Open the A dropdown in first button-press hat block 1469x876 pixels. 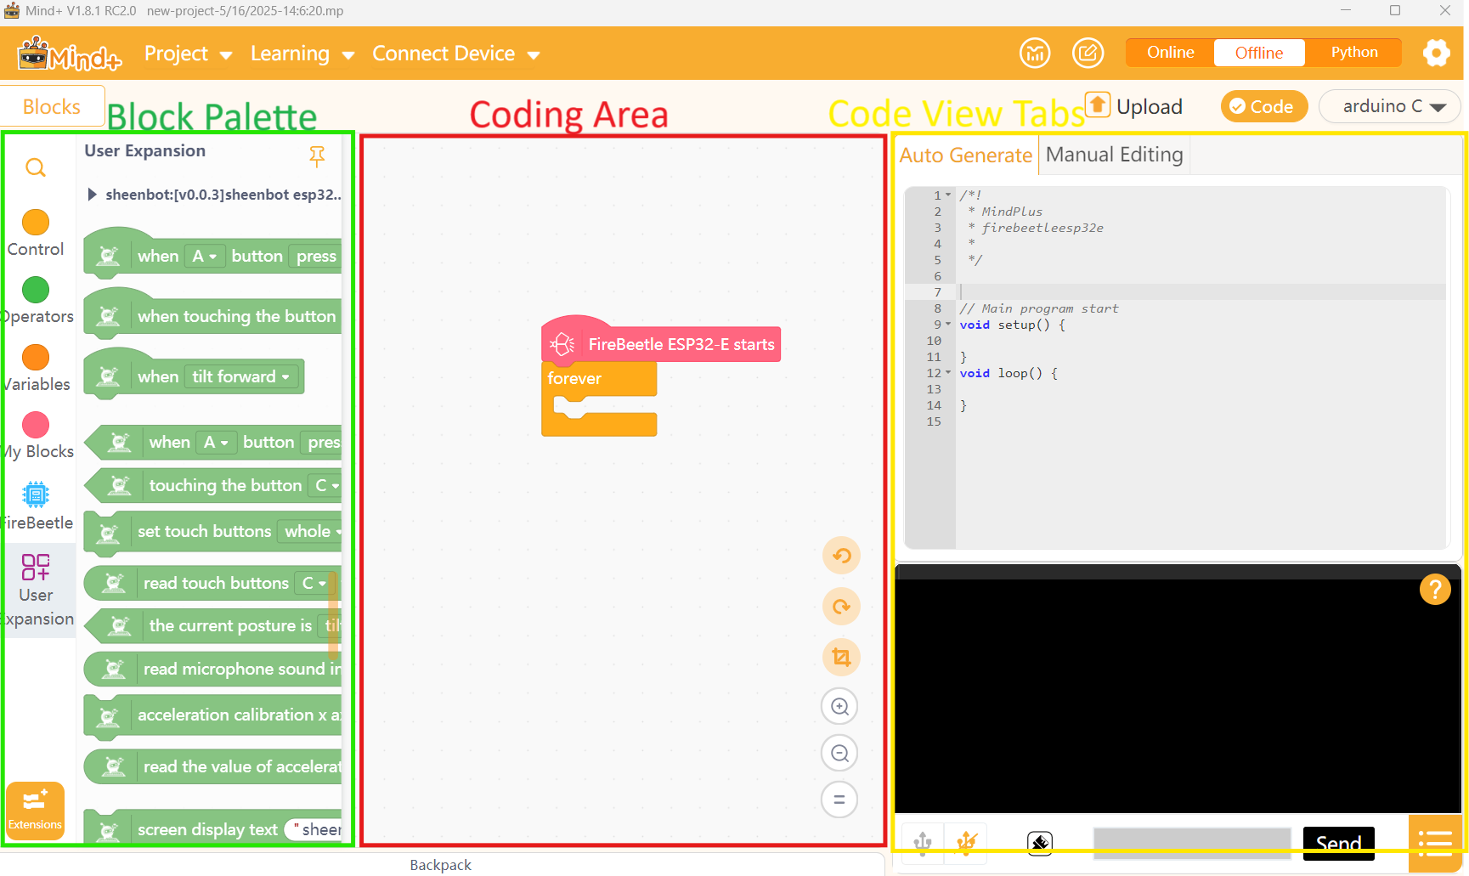click(205, 256)
